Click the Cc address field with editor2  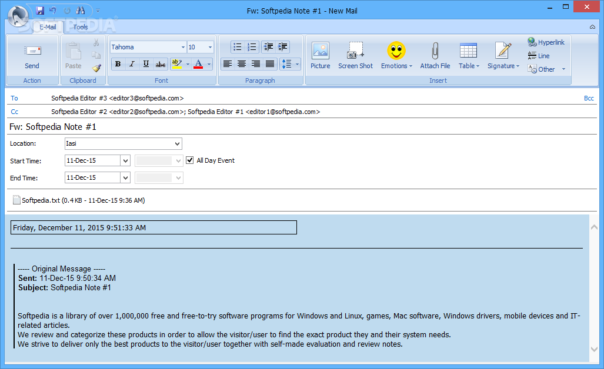(323, 112)
